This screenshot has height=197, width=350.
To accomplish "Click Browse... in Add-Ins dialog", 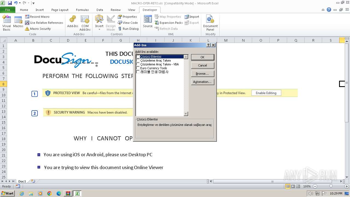I will pyautogui.click(x=202, y=74).
